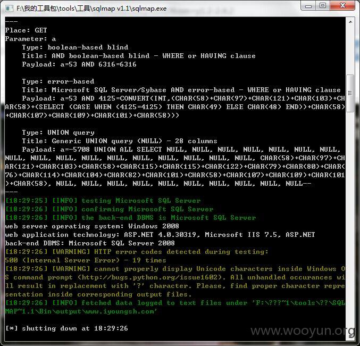This screenshot has height=346, width=360.
Task: Click 'web application technology: ASP.NET 4.0.30319' line
Action: point(160,235)
